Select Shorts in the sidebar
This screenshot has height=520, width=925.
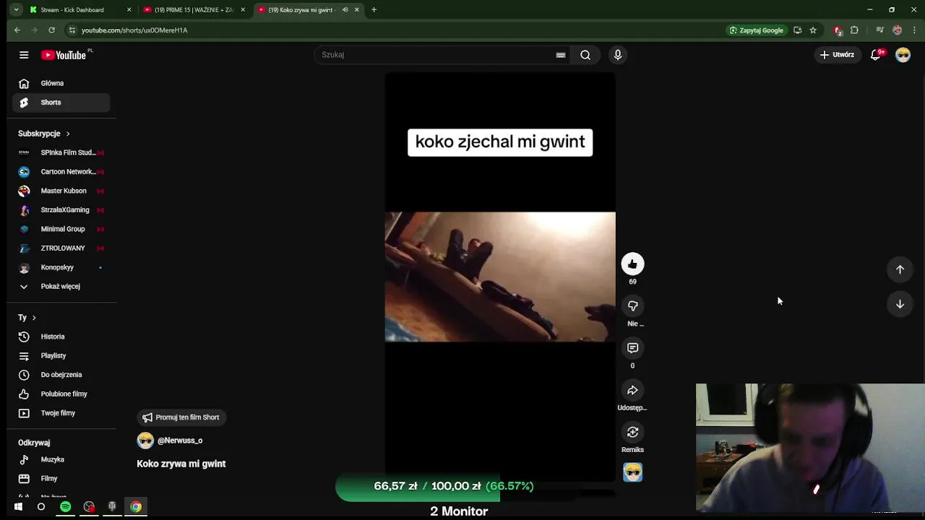(x=61, y=103)
